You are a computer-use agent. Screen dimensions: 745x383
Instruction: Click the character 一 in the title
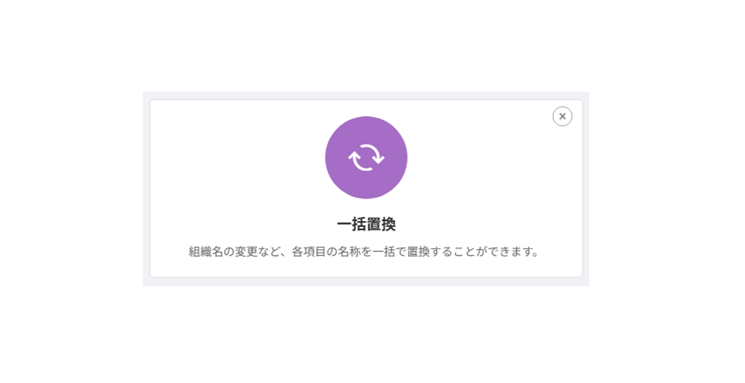tap(344, 224)
